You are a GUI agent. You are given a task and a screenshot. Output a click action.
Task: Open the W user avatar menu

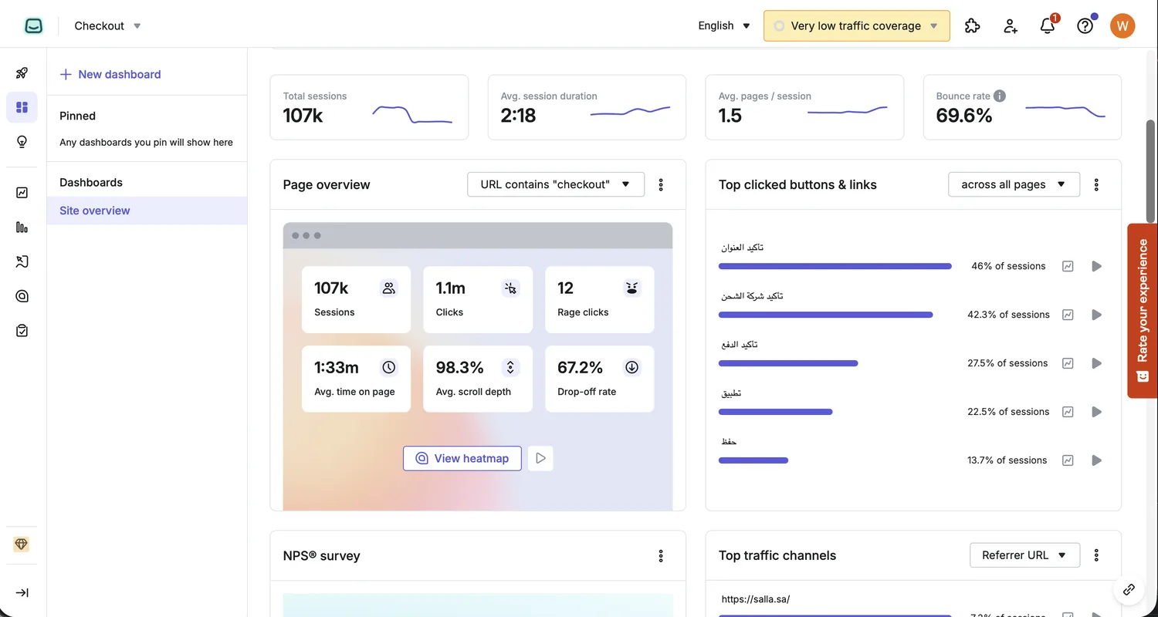(1122, 25)
